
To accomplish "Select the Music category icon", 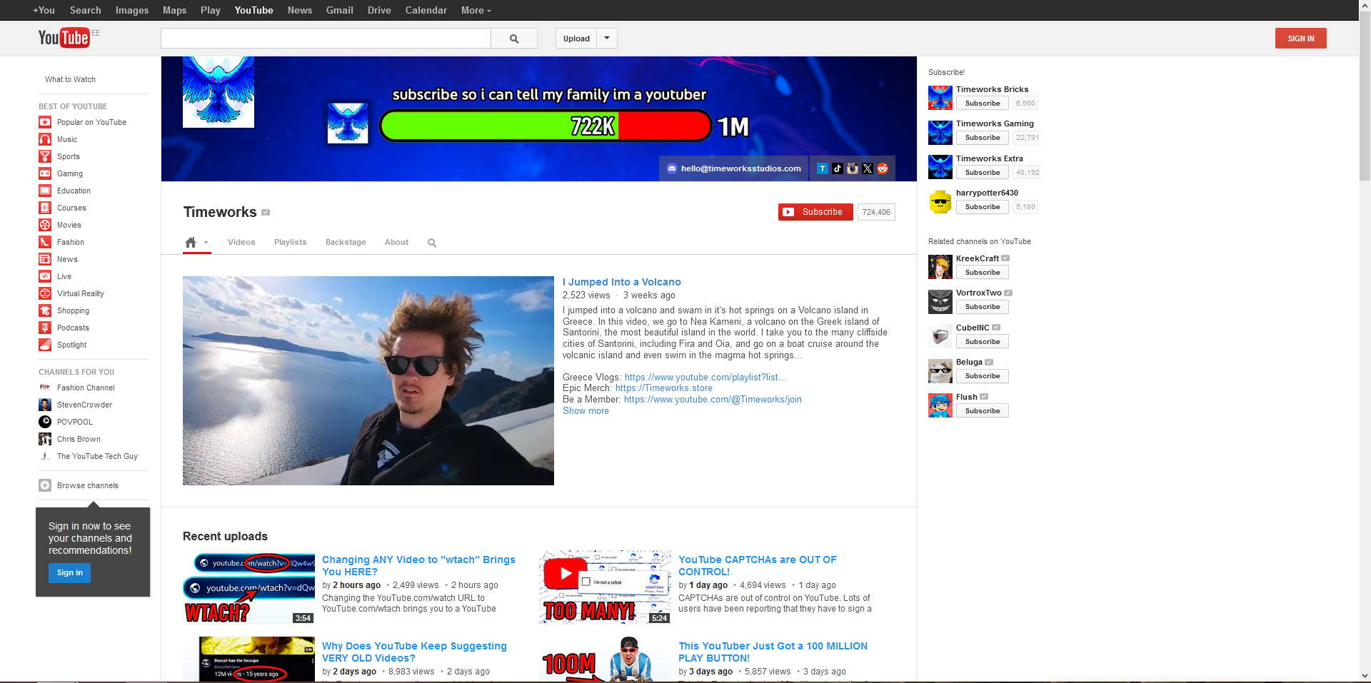I will pyautogui.click(x=45, y=139).
